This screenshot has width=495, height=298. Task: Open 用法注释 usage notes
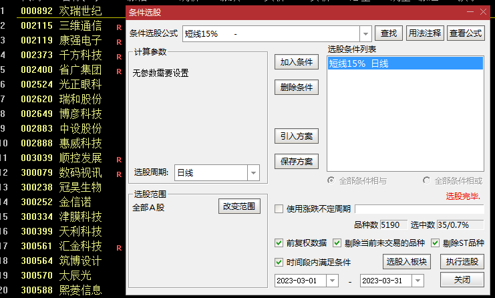(425, 33)
